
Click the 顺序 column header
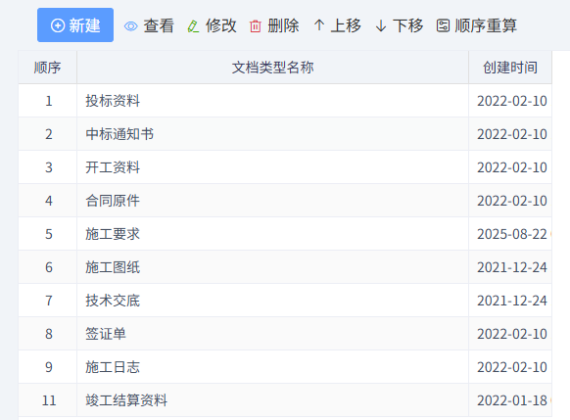point(48,68)
